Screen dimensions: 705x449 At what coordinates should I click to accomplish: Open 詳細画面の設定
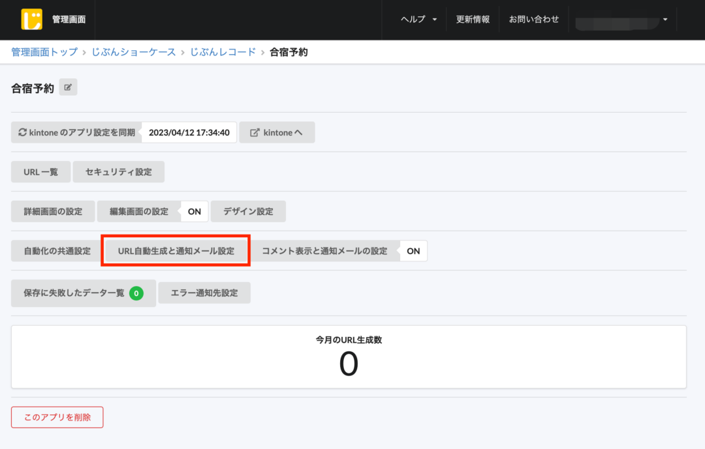(x=52, y=211)
